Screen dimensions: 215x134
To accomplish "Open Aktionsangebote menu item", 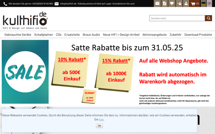I will click(x=154, y=35).
